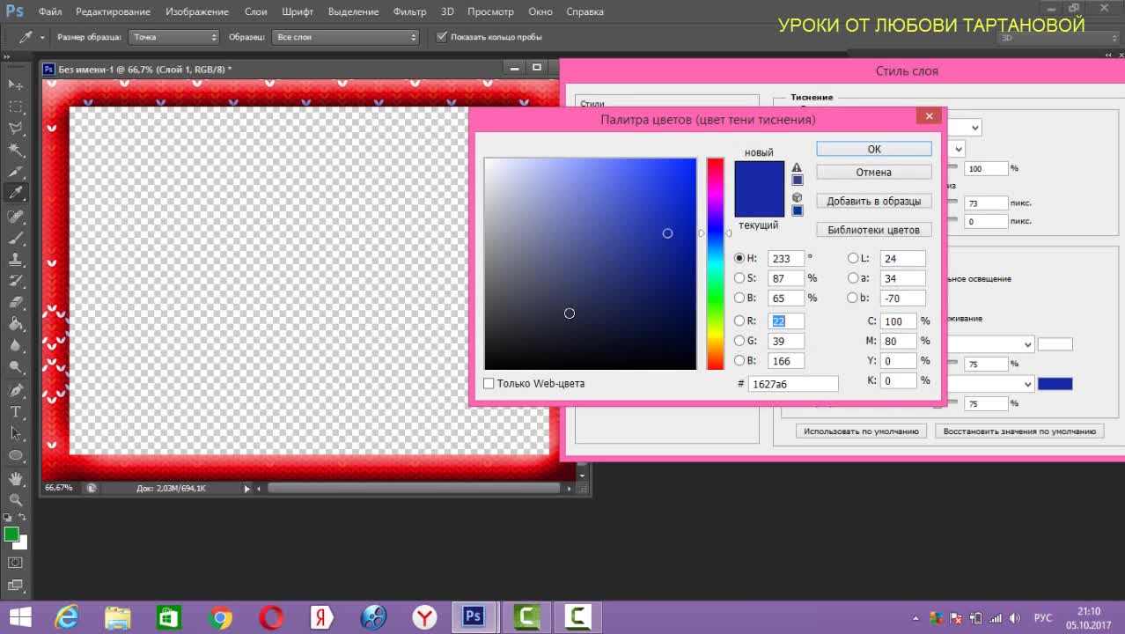Select the History Brush tool

[x=16, y=281]
